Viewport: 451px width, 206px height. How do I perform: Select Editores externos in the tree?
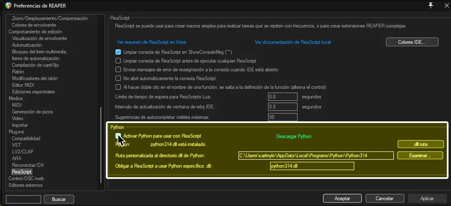click(x=25, y=185)
